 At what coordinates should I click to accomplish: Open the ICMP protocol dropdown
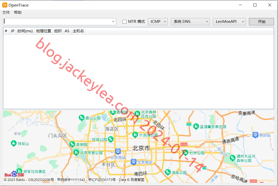[158, 22]
